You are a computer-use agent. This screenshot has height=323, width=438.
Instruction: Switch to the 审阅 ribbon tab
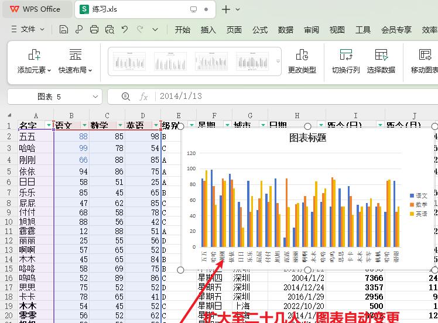[312, 30]
